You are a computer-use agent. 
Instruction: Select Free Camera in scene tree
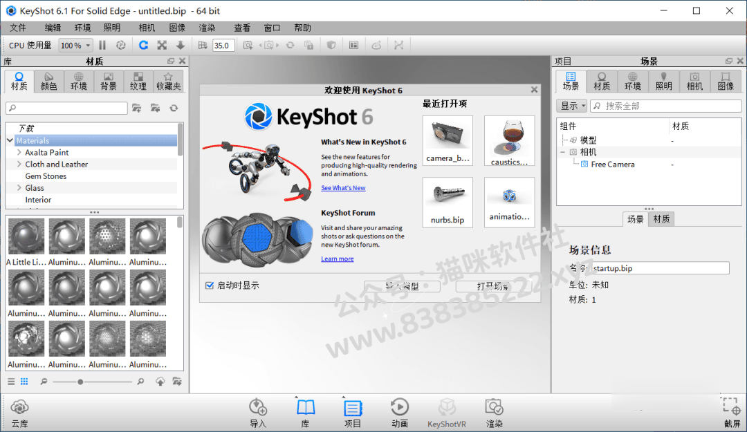[613, 165]
